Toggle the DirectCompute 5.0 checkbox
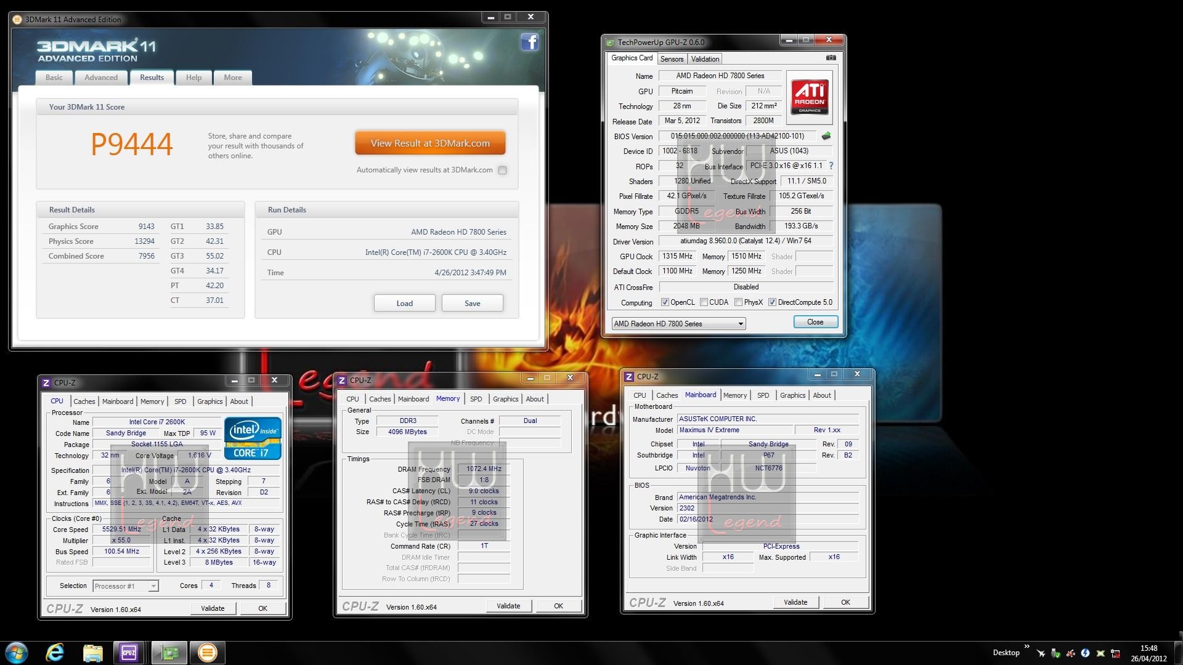Image resolution: width=1183 pixels, height=665 pixels. point(772,302)
